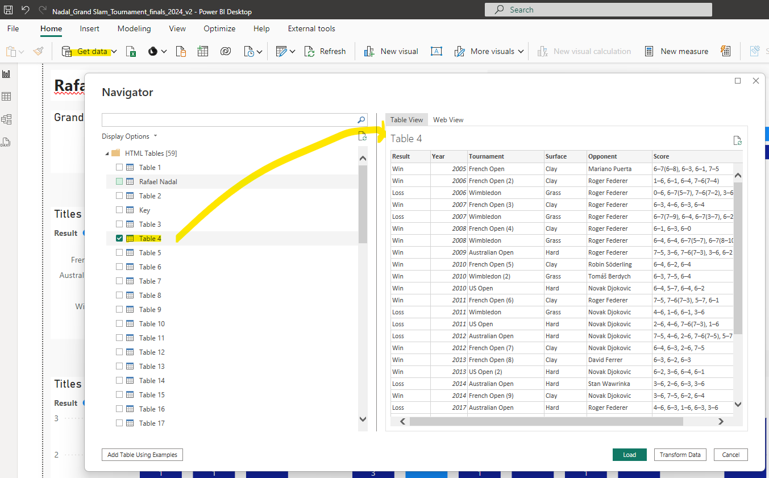Click the Recent sources clock icon

click(x=249, y=51)
